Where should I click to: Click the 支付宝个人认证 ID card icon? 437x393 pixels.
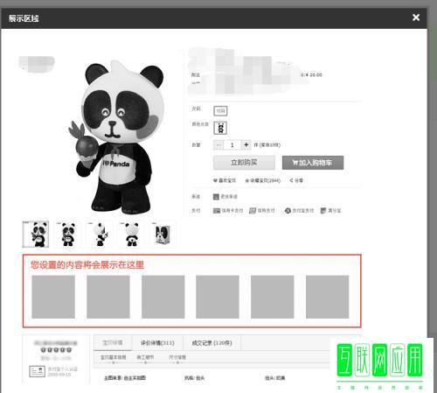(x=37, y=371)
